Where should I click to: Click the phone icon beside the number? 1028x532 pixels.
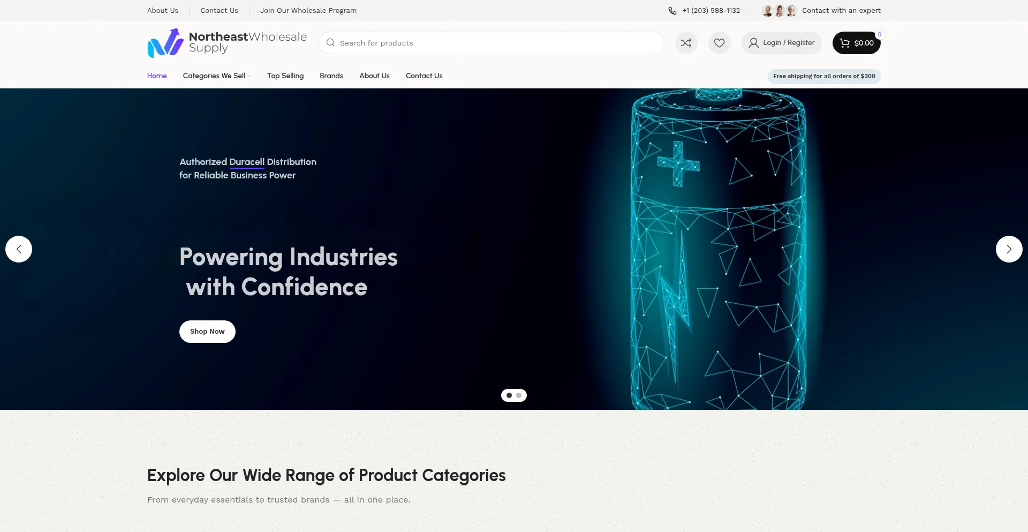pyautogui.click(x=672, y=11)
